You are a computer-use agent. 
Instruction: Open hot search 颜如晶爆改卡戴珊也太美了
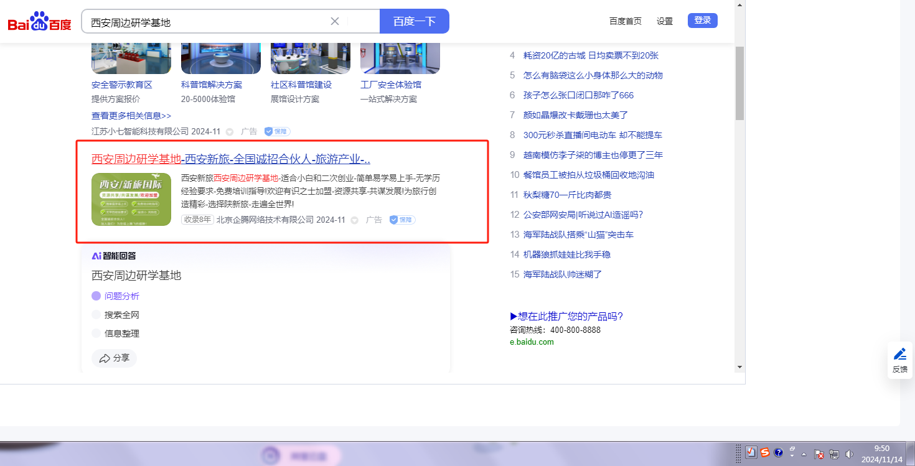click(x=576, y=115)
